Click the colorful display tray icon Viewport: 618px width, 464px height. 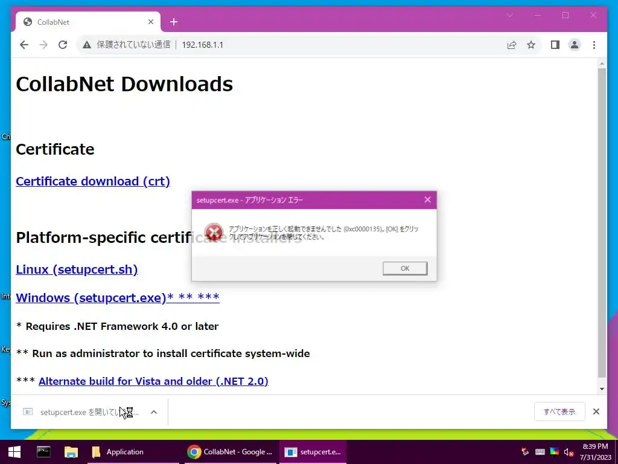pos(555,452)
